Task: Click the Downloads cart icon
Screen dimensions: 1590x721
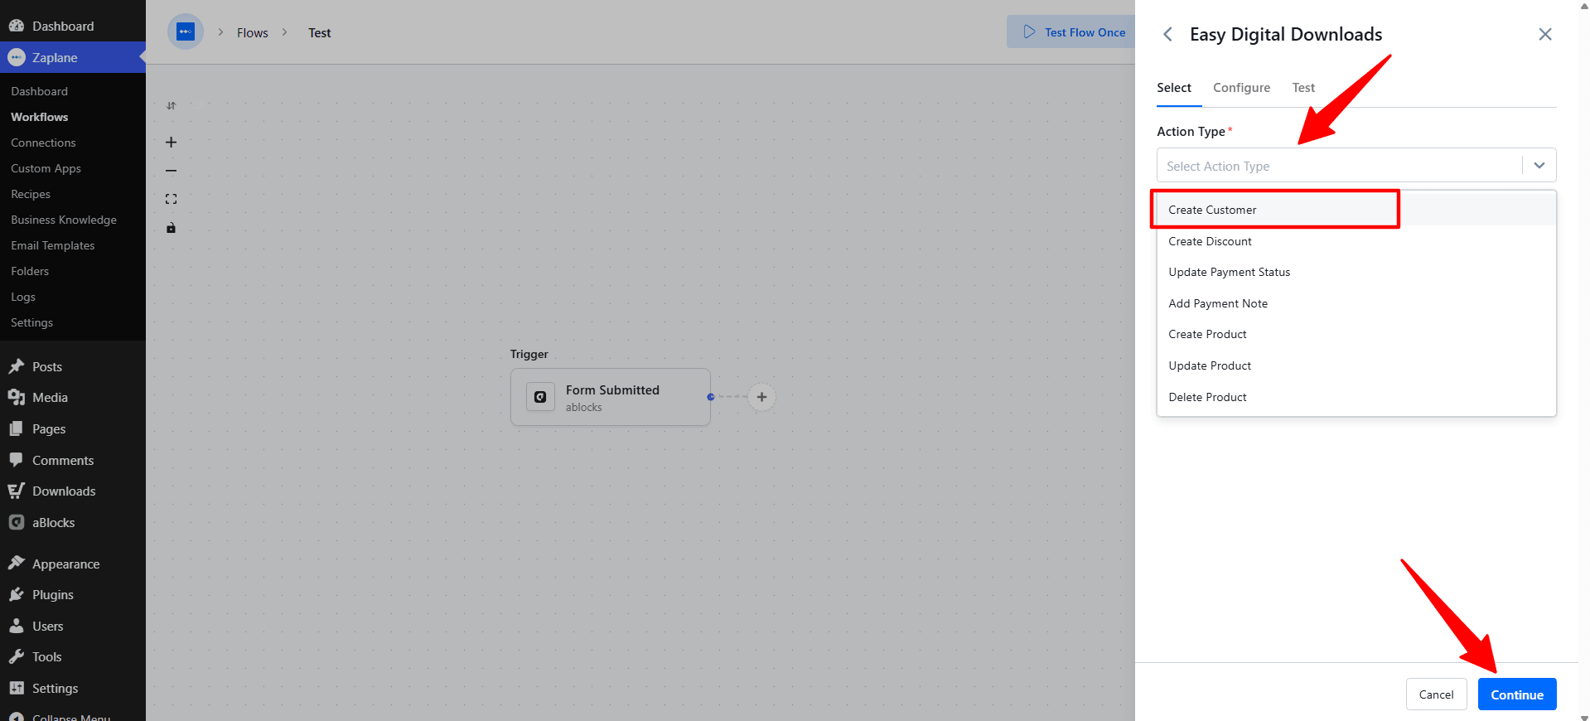Action: tap(17, 491)
